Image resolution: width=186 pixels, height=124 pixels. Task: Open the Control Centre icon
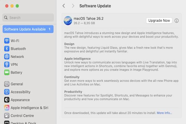[x=7, y=116]
